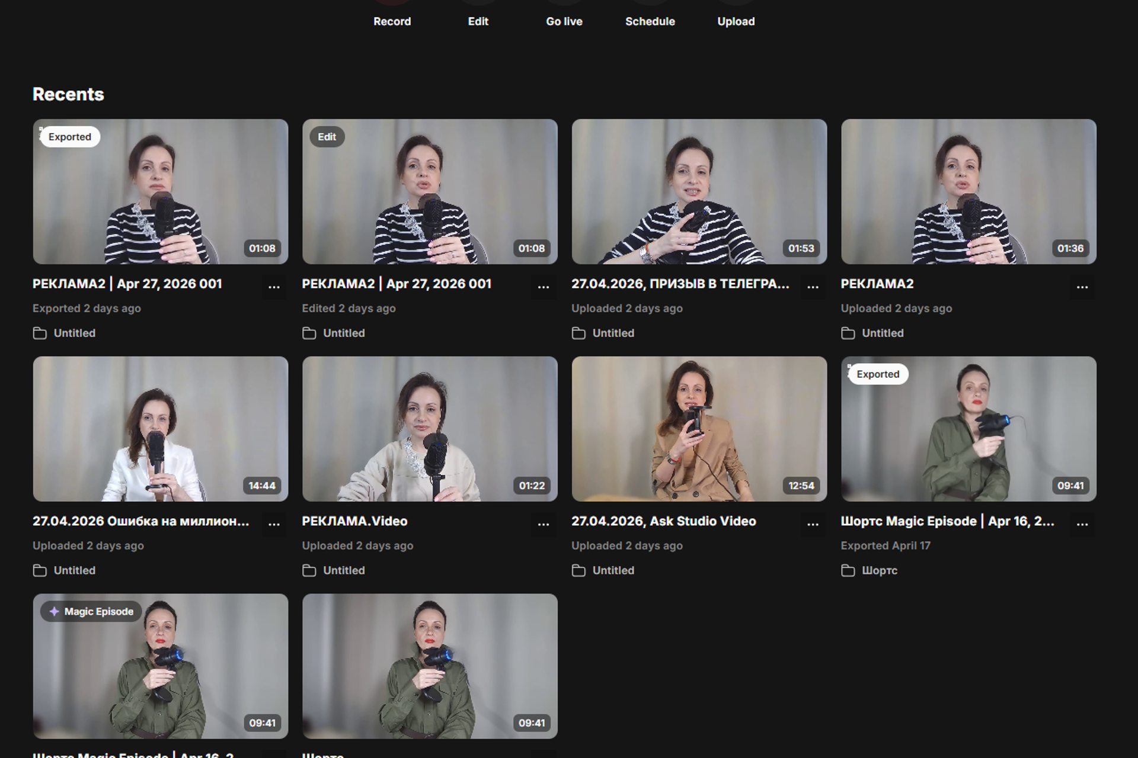Open the Untitled folder under РЕКЛАМА.Video
This screenshot has width=1138, height=758.
(x=334, y=570)
